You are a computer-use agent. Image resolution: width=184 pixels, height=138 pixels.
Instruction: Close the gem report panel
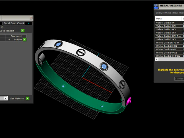[x=31, y=18]
